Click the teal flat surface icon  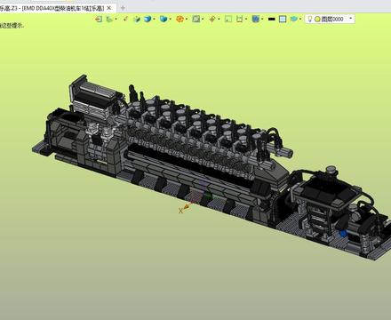[x=294, y=19]
